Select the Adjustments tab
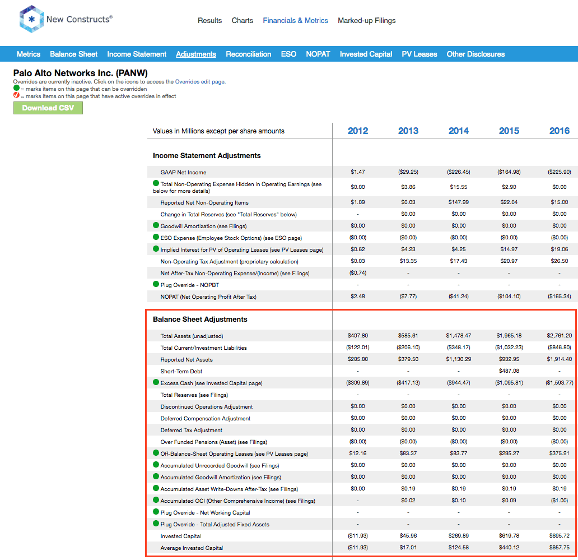 (196, 54)
